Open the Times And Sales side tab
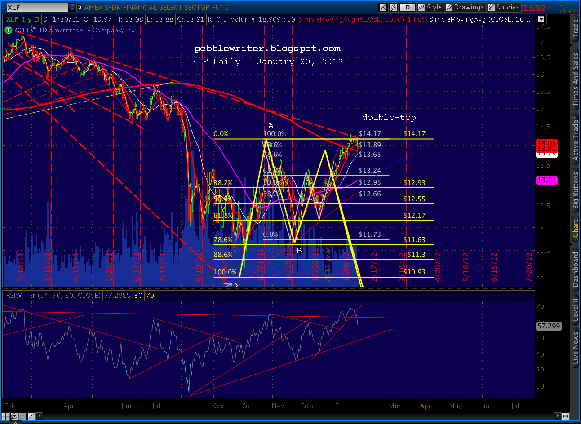This screenshot has height=424, width=581. coord(576,79)
